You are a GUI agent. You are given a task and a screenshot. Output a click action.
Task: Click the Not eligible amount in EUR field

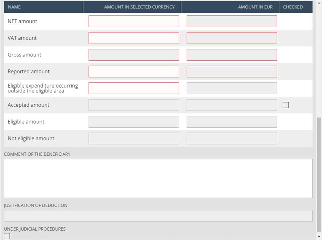pyautogui.click(x=232, y=138)
